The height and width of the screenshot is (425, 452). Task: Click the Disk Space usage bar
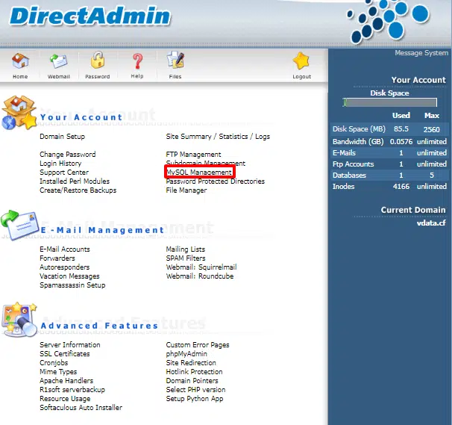click(390, 102)
